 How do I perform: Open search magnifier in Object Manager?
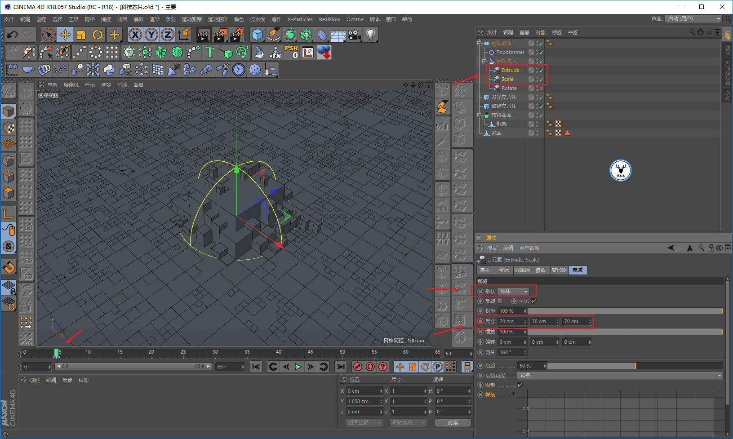click(x=692, y=32)
